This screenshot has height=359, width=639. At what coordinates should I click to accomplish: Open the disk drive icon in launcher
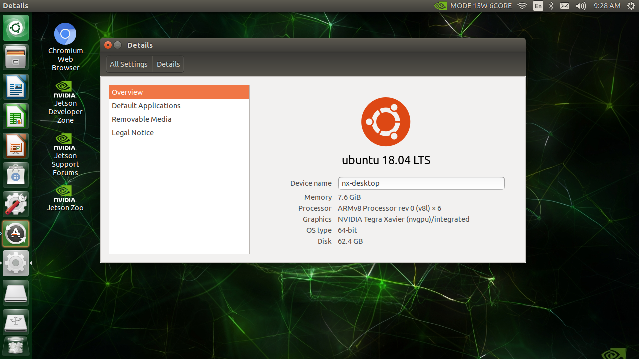click(x=16, y=293)
